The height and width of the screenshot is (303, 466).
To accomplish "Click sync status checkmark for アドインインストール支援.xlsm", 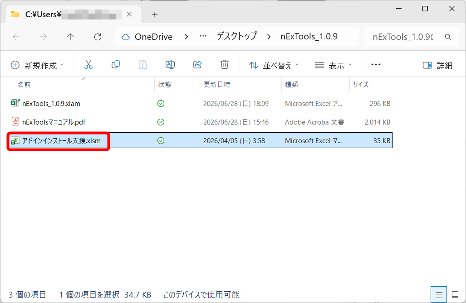I will coord(161,141).
